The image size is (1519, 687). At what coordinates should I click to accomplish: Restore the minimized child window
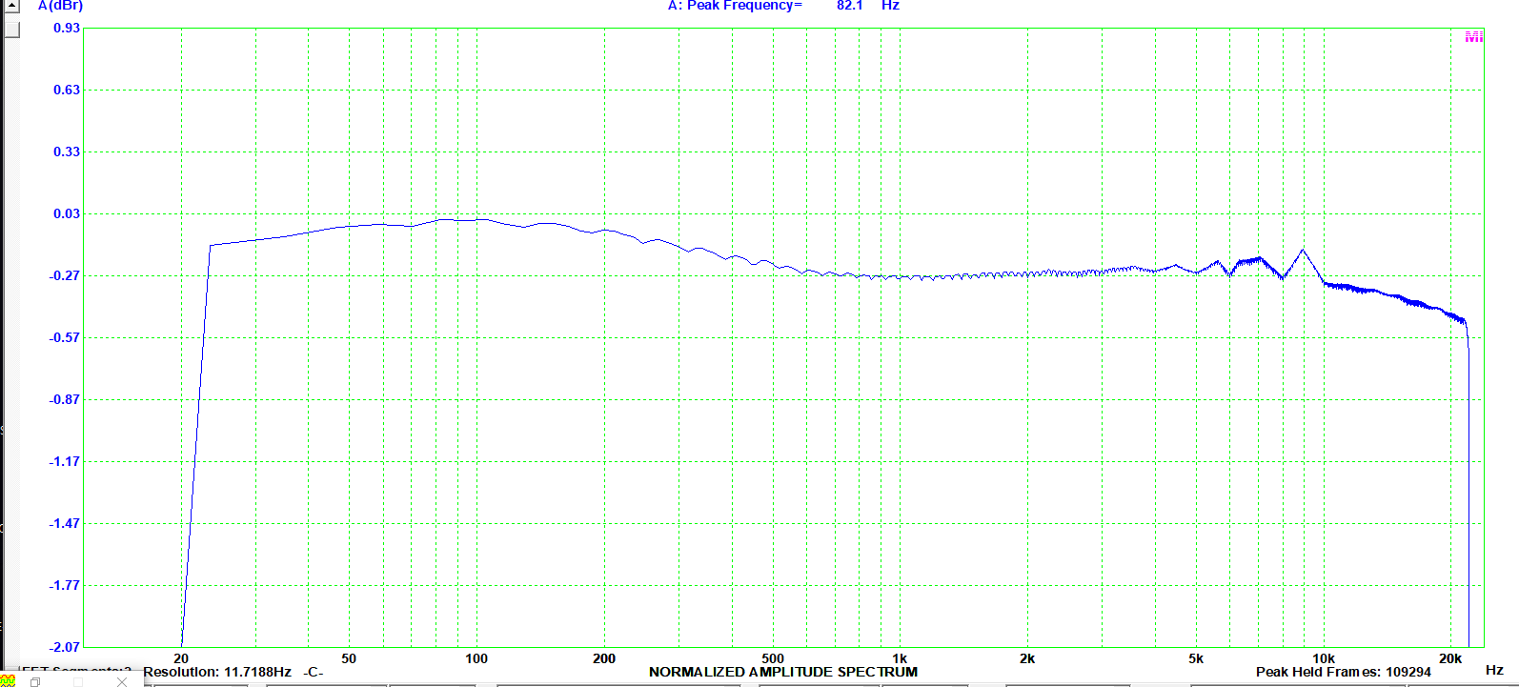point(35,681)
